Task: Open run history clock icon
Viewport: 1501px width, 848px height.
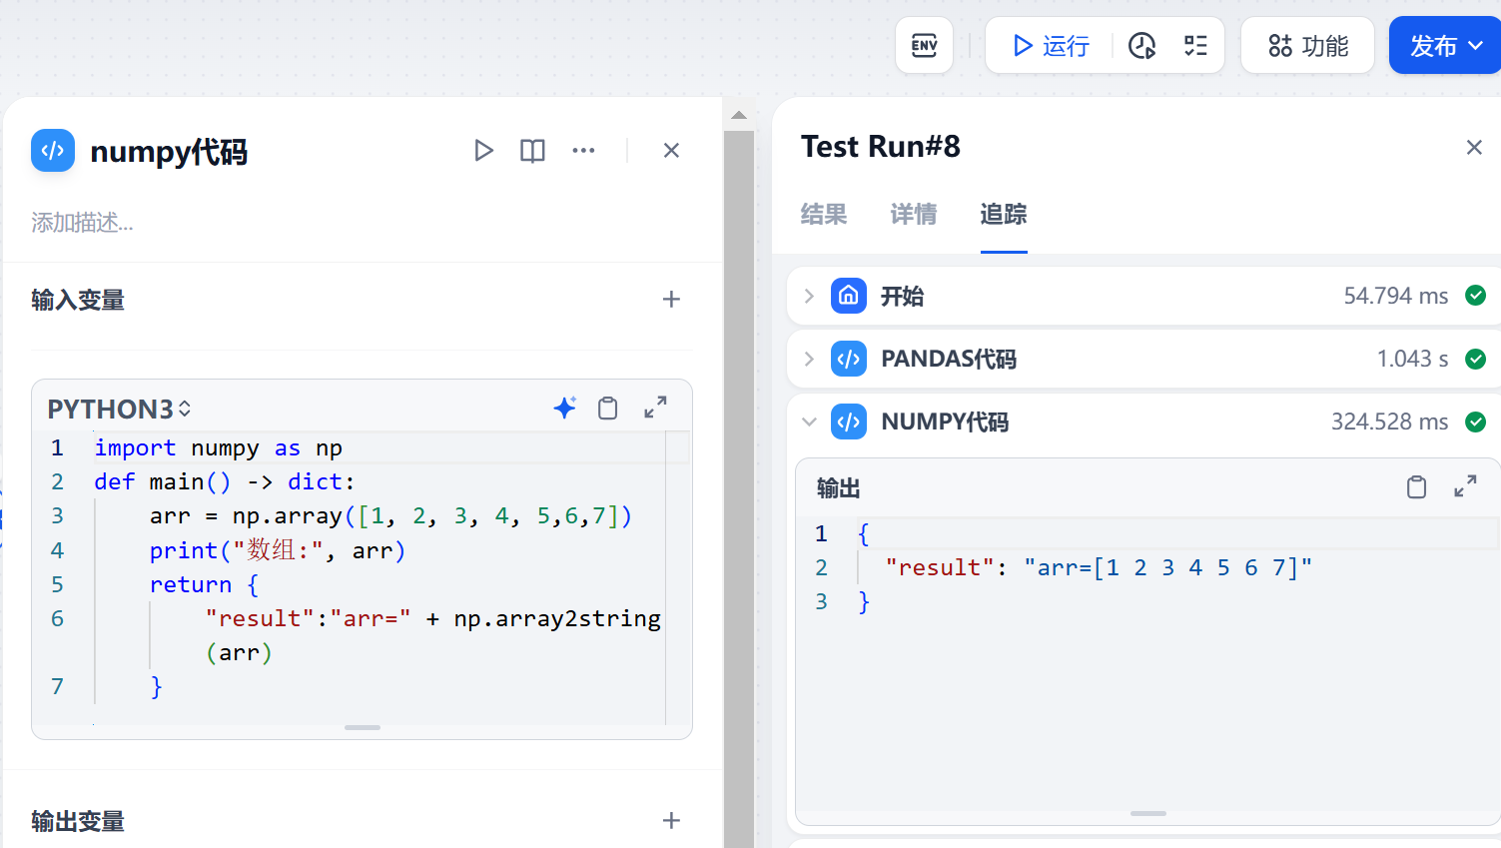Action: tap(1141, 46)
